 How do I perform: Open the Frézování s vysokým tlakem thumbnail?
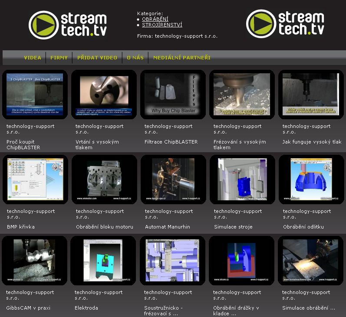point(242,95)
